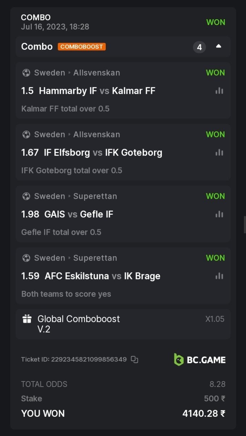Open GAIS vs Gefle IF match
246x436 pixels.
79,214
